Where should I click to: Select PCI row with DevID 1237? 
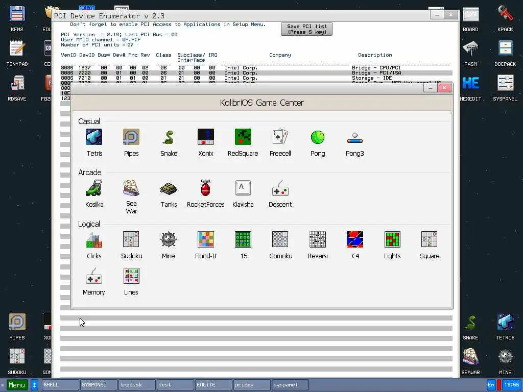pos(256,68)
